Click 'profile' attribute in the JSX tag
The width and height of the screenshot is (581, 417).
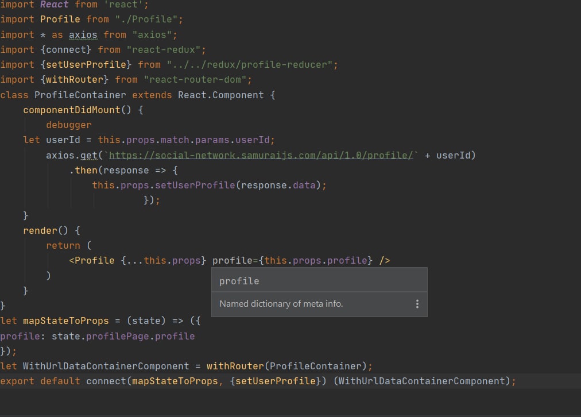[x=233, y=260]
